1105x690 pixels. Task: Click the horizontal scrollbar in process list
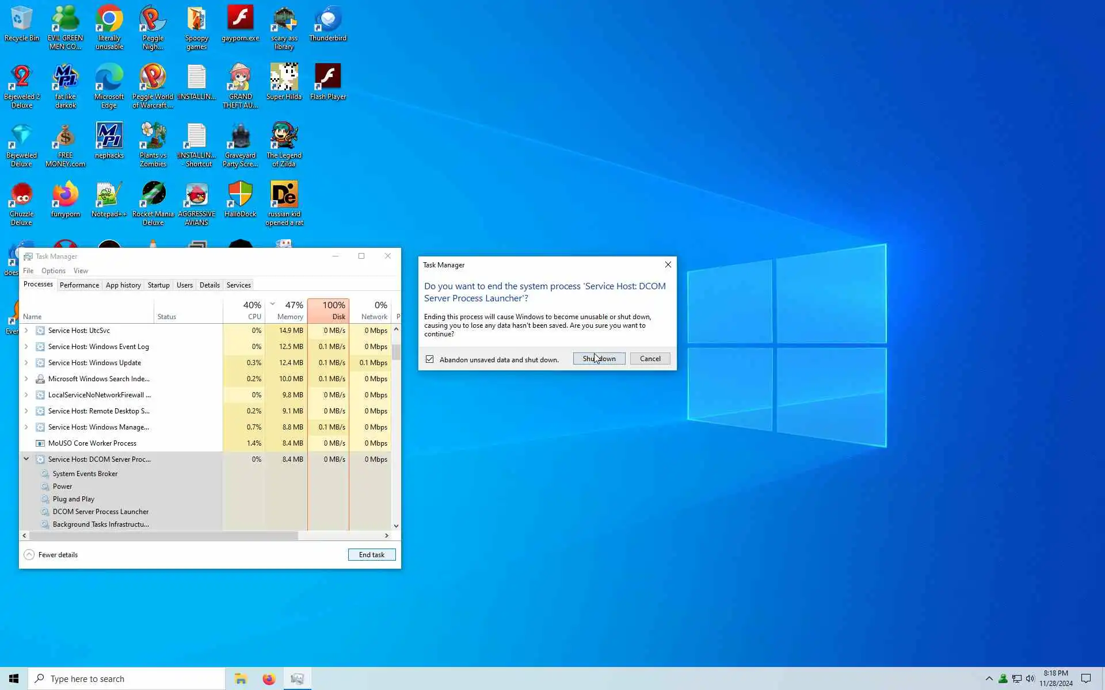point(164,535)
